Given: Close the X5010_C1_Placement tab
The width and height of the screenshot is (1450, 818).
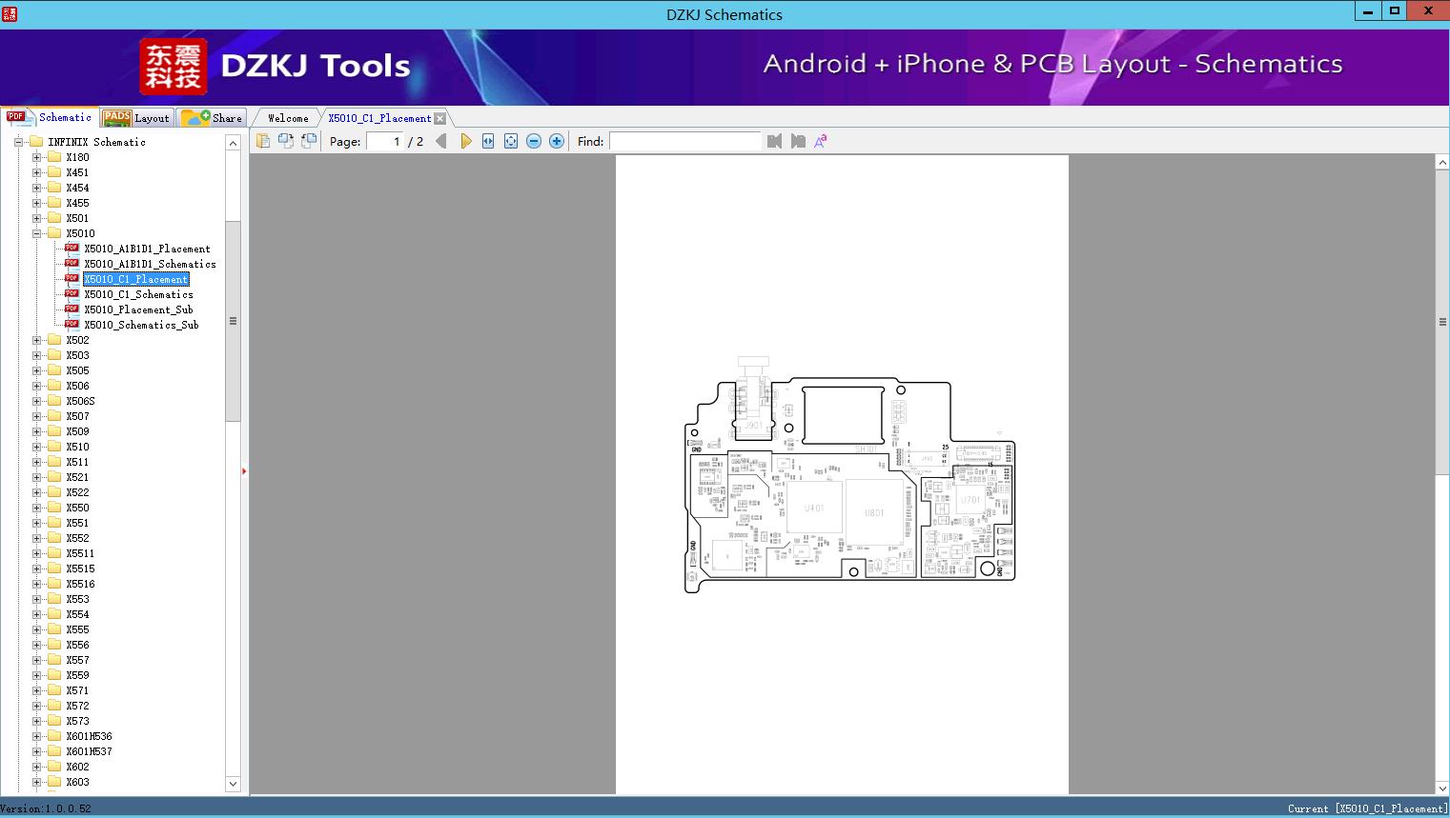Looking at the screenshot, I should coord(439,118).
